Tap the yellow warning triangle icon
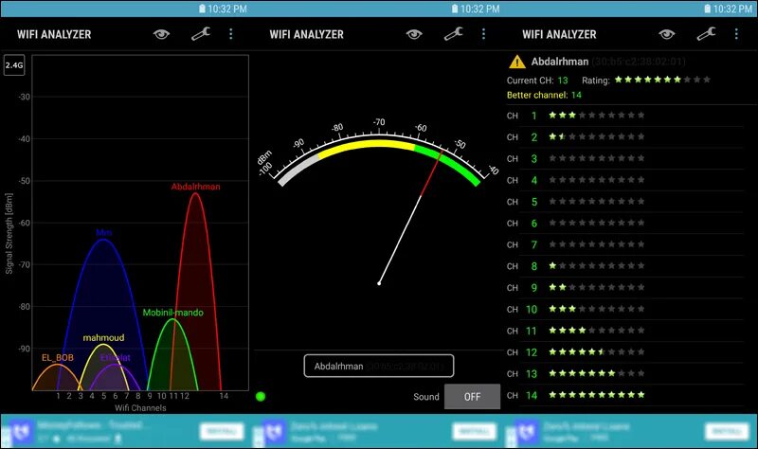Image resolution: width=758 pixels, height=449 pixels. 516,62
